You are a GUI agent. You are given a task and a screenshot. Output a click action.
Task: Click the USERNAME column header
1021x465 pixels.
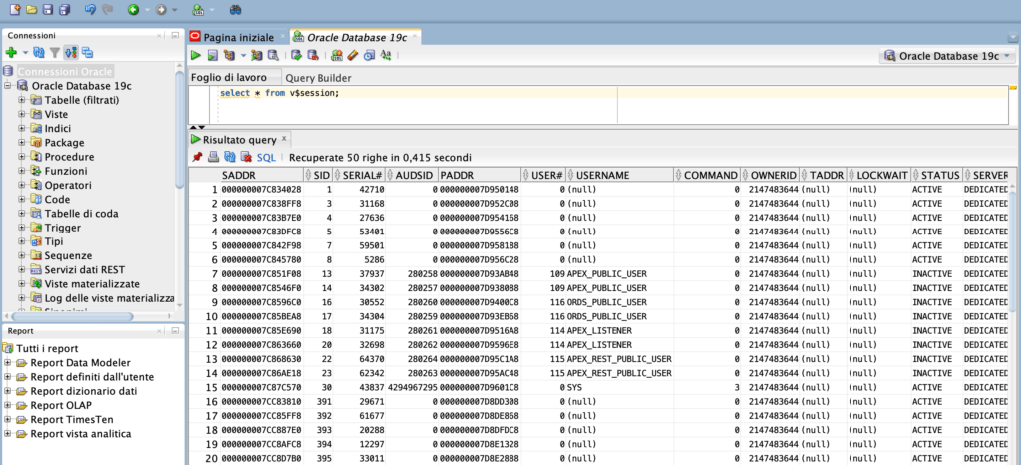619,176
